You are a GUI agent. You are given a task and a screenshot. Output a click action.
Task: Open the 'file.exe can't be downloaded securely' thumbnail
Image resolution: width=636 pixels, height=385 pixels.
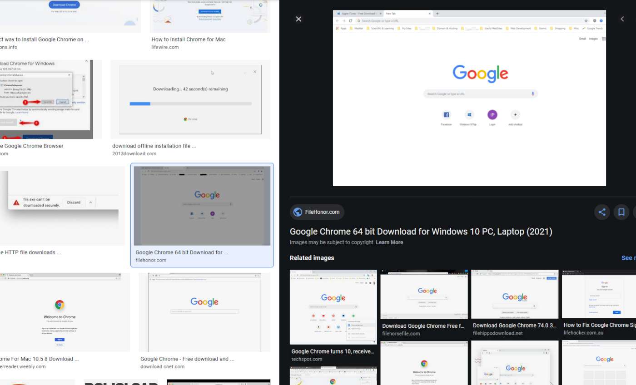(62, 206)
